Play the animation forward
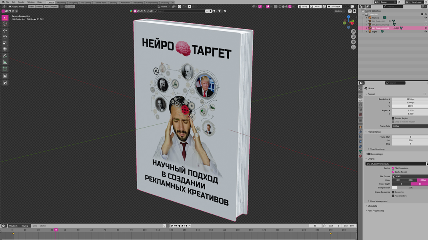The height and width of the screenshot is (240, 428). (183, 226)
